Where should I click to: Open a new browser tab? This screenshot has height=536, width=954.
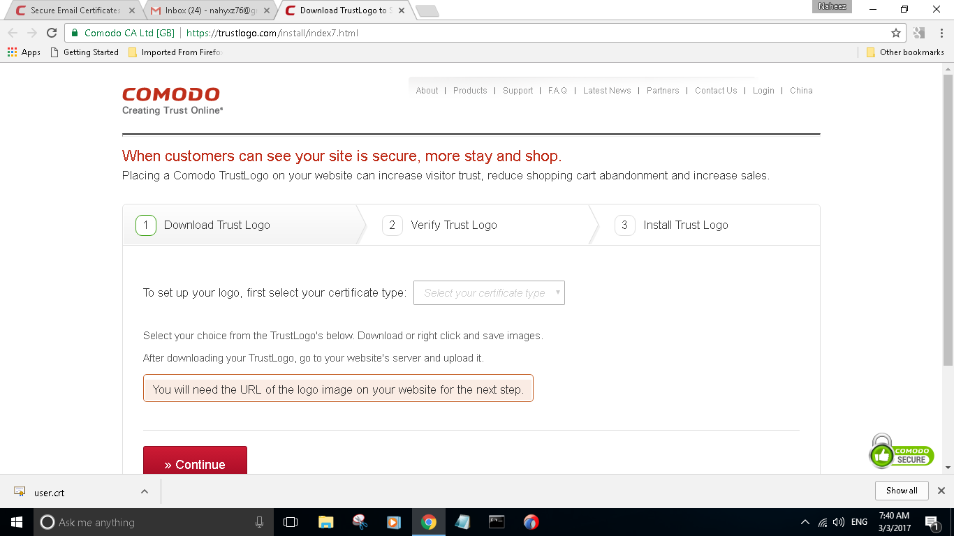click(x=427, y=10)
